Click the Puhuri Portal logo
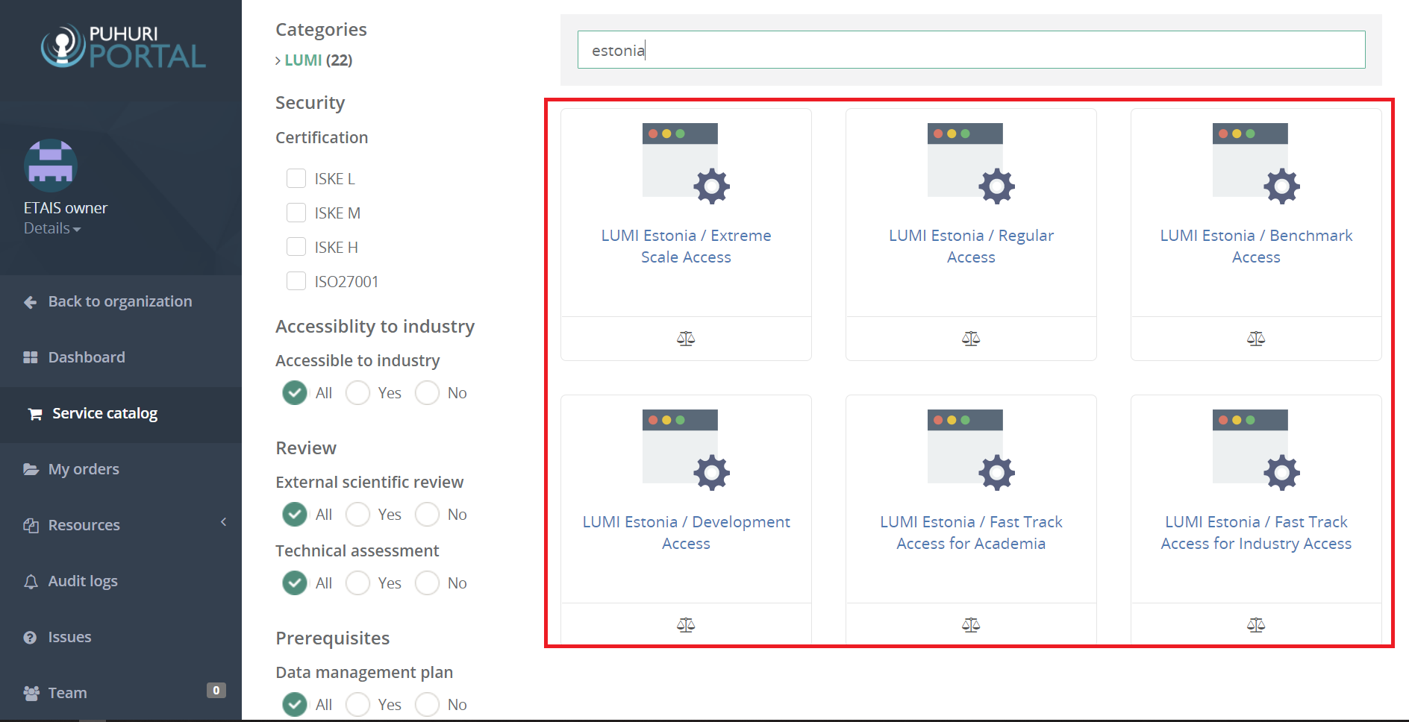Screen dimensions: 1409x722 (123, 46)
